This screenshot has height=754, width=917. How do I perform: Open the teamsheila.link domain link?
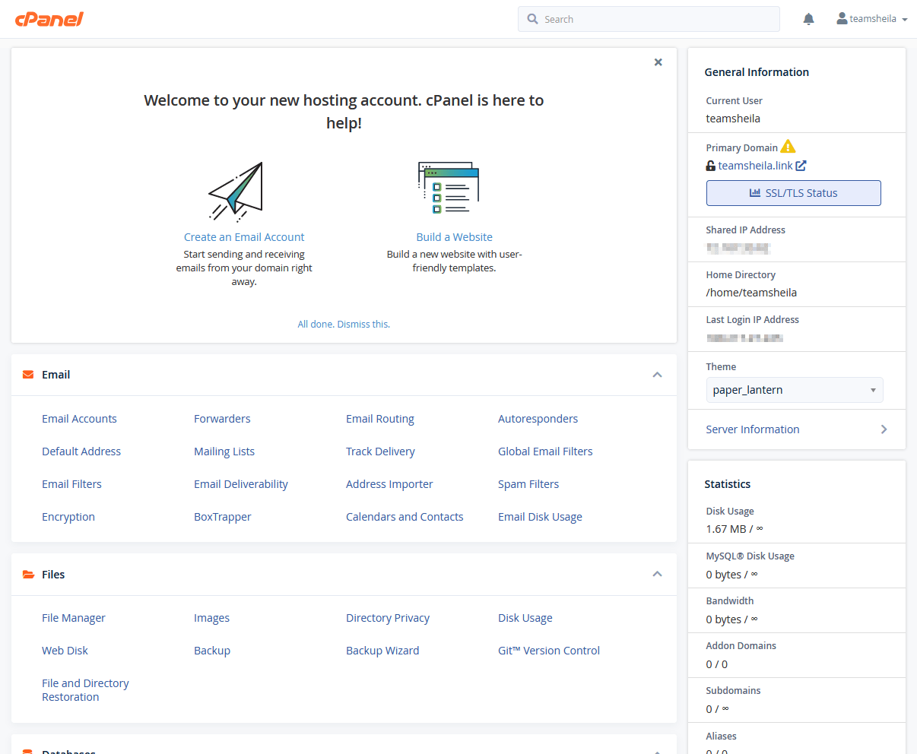[755, 166]
